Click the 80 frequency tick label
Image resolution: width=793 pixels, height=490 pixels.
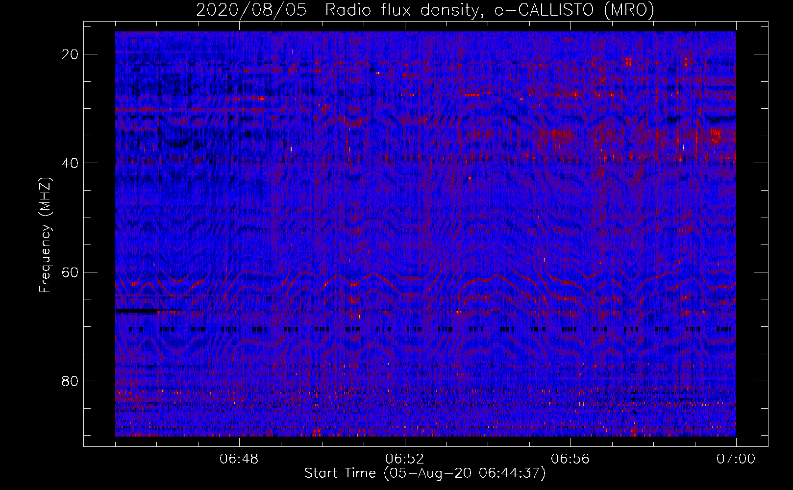click(71, 381)
